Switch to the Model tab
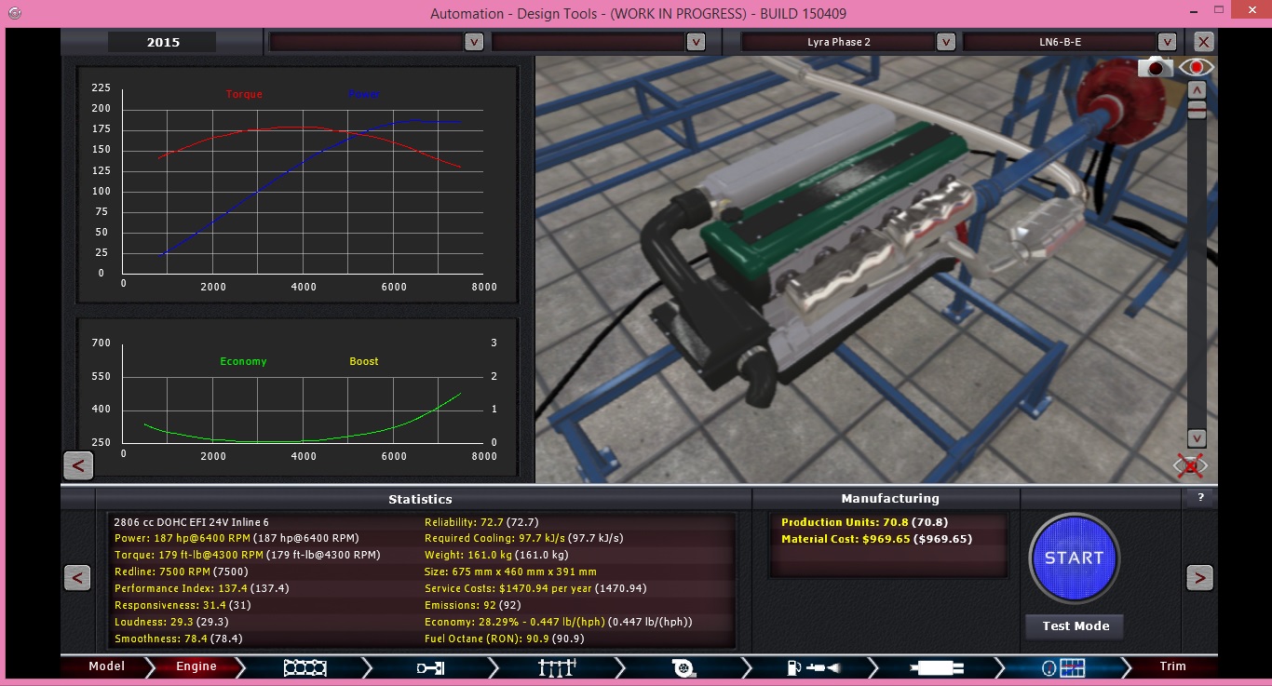Image resolution: width=1272 pixels, height=686 pixels. [106, 666]
